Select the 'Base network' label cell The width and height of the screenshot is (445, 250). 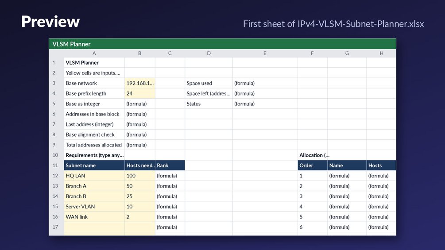pyautogui.click(x=94, y=83)
